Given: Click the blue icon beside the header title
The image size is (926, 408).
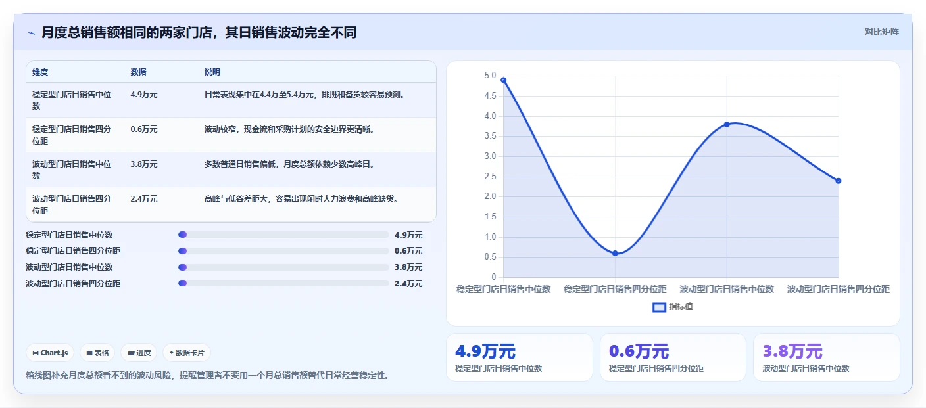Looking at the screenshot, I should click(x=32, y=33).
